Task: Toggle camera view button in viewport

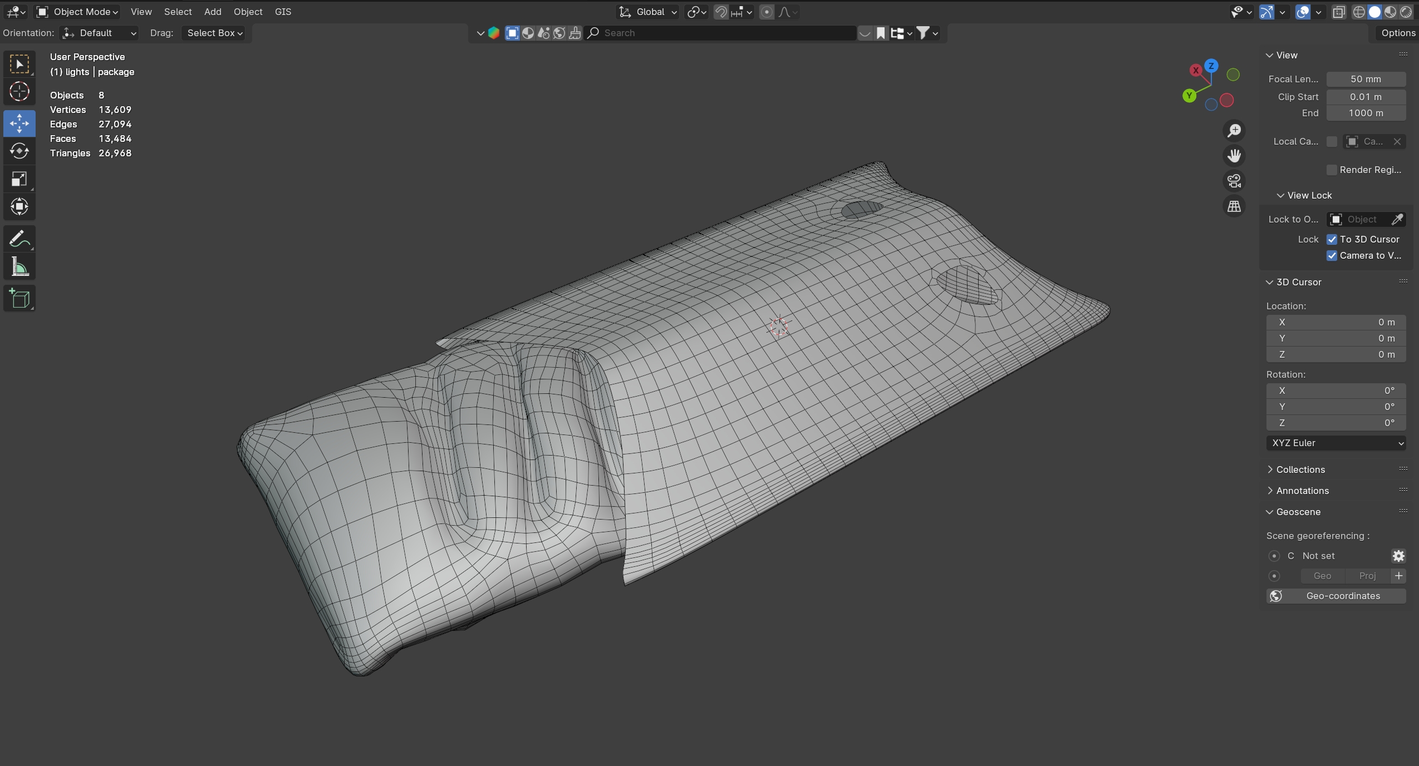Action: pyautogui.click(x=1234, y=181)
